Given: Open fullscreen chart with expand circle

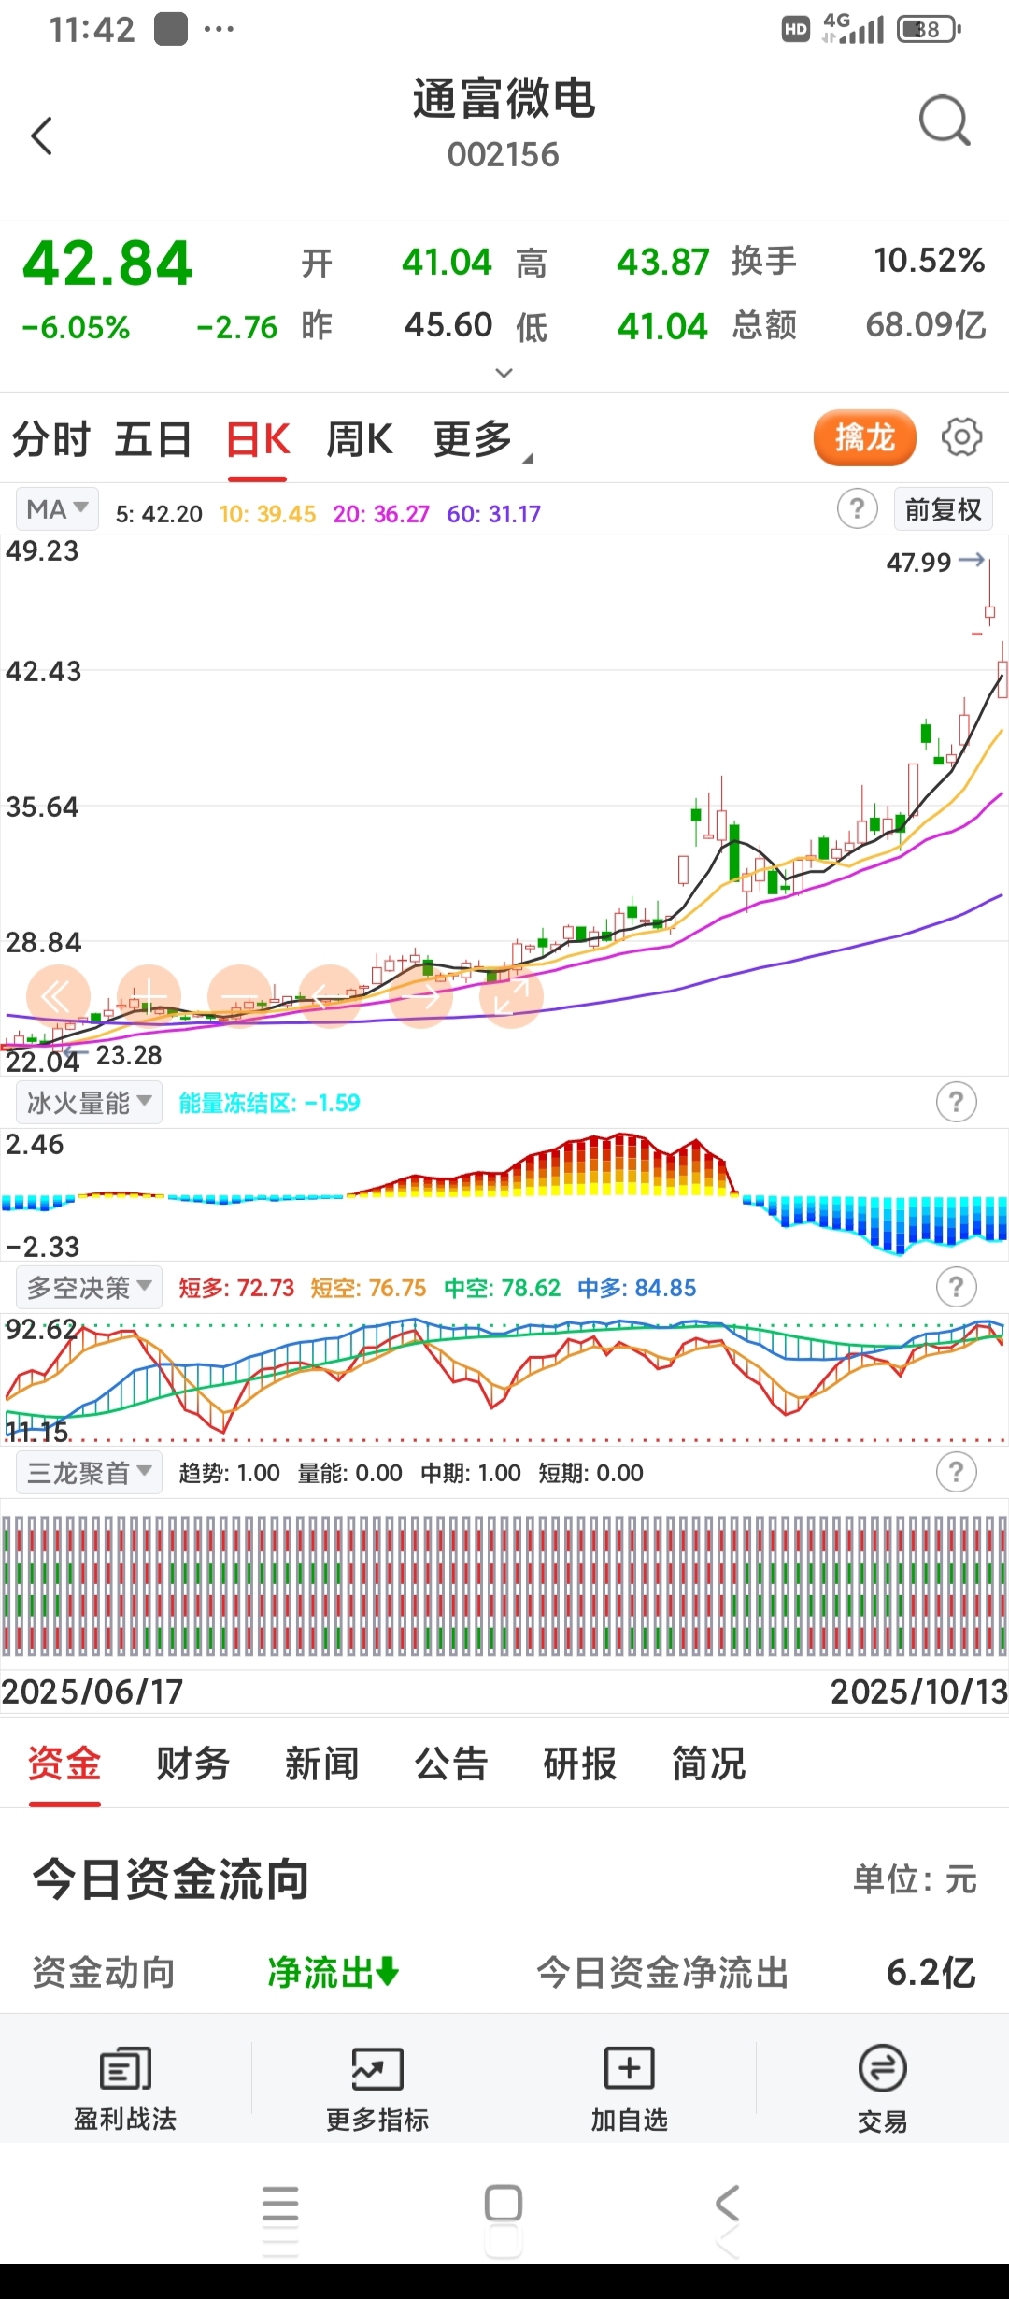Looking at the screenshot, I should click(511, 996).
